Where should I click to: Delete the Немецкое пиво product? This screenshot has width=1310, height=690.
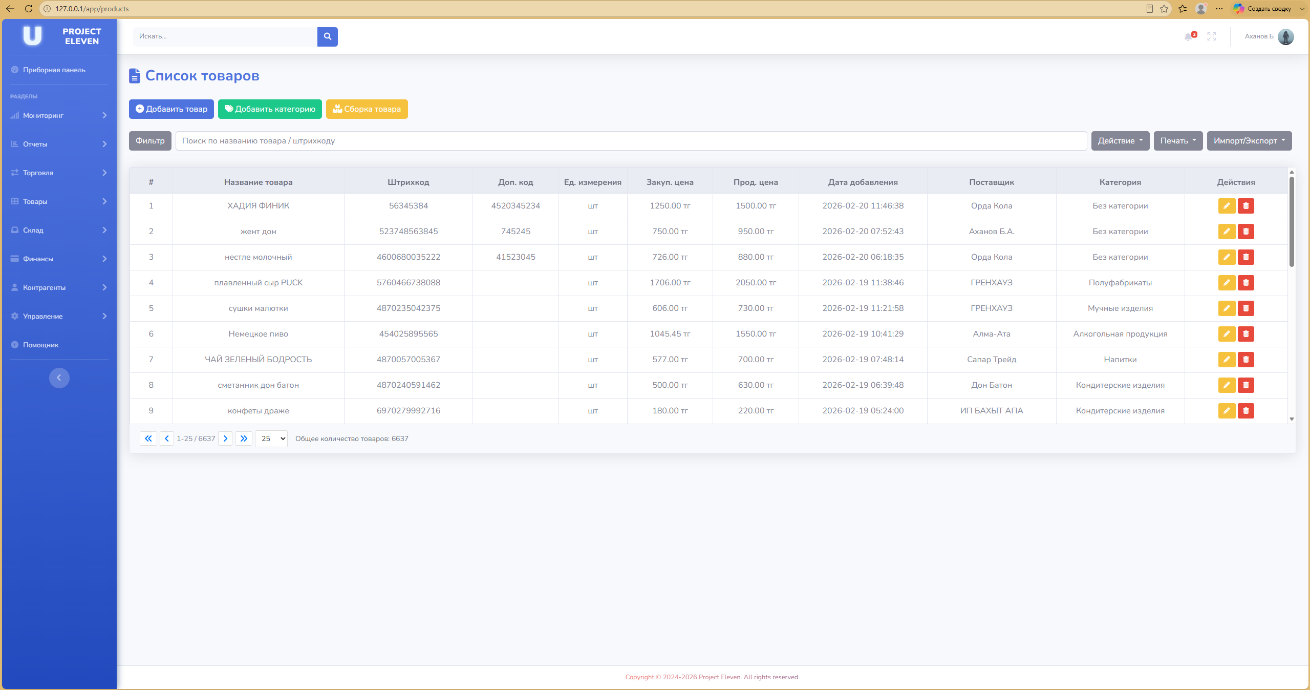click(x=1245, y=334)
